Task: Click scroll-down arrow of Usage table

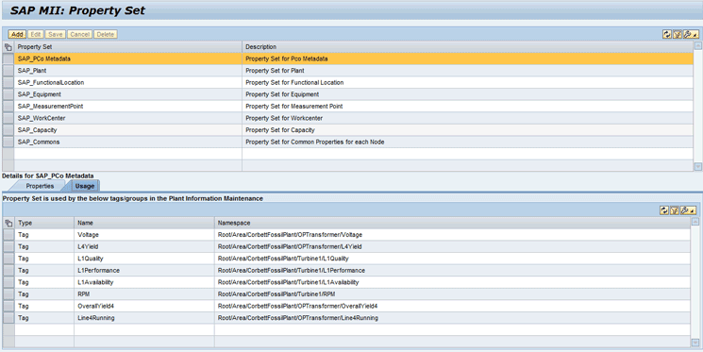Action: [x=695, y=343]
